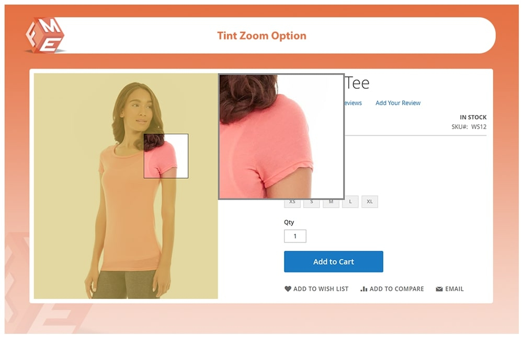
Task: Click the Tint Zoom Option heading
Action: point(262,36)
